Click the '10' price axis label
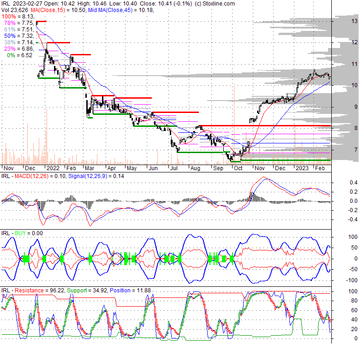359x344 pixels. click(x=354, y=85)
